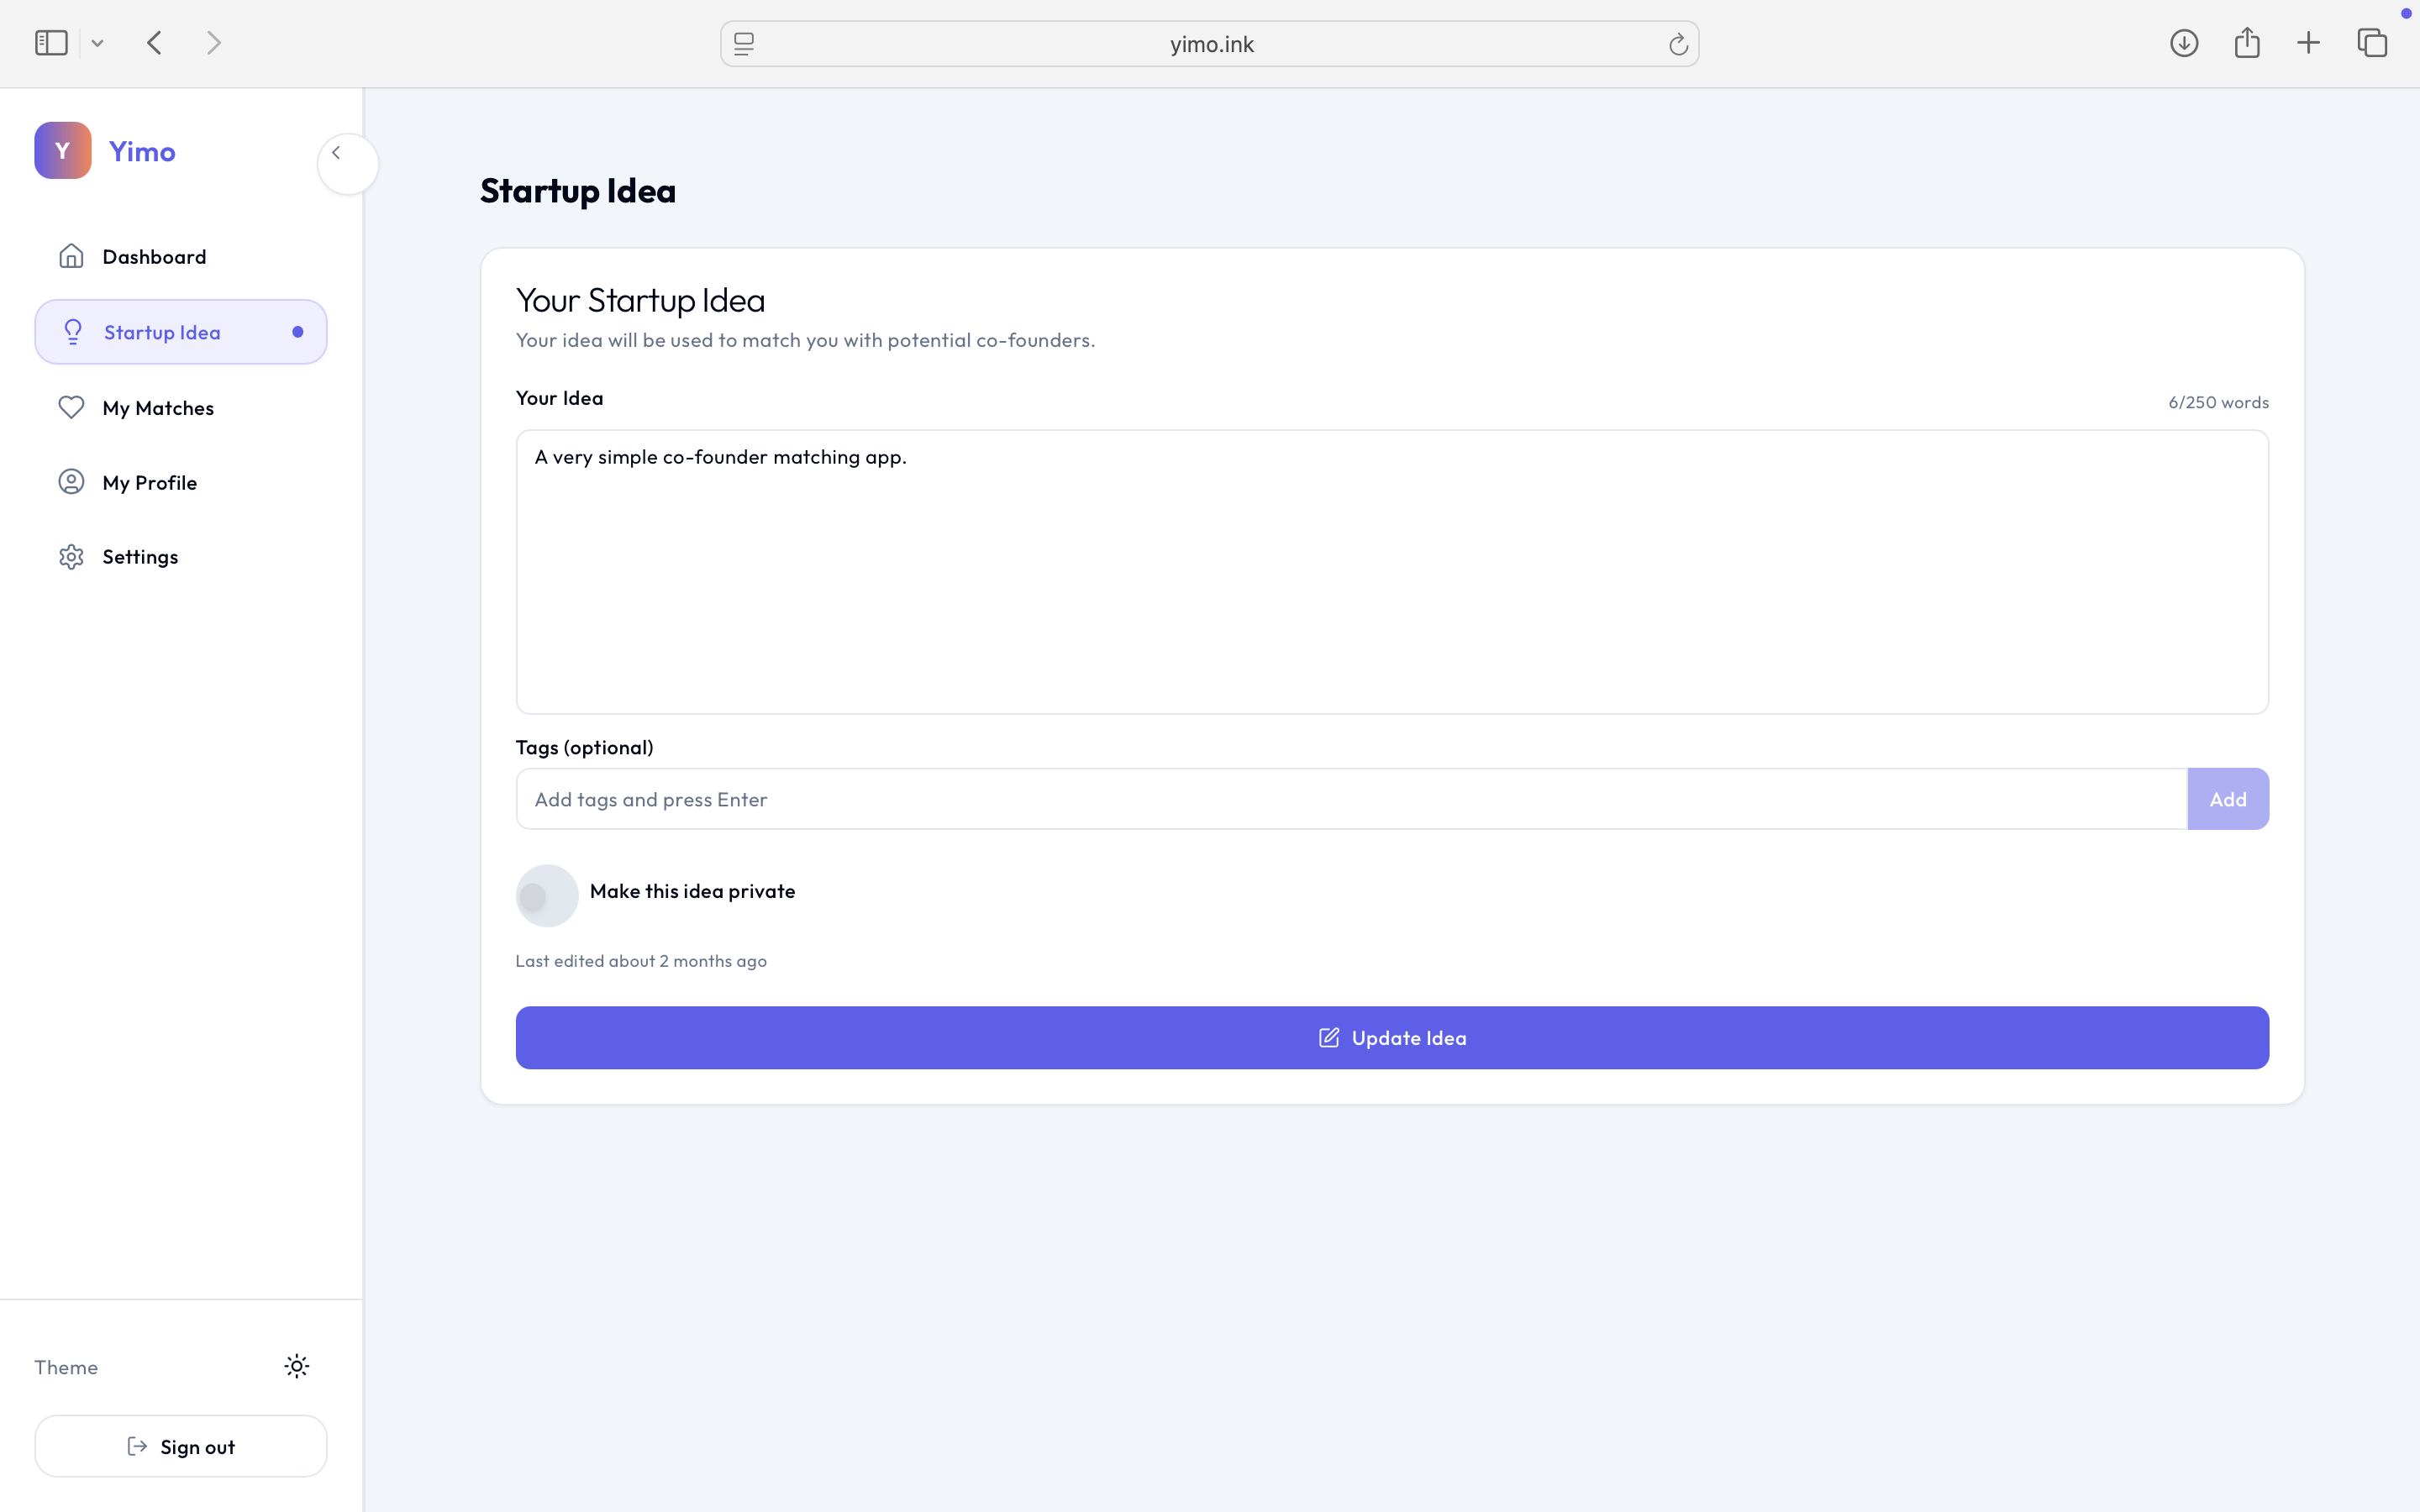Click the 'Last edited about 2 months ago' text
The height and width of the screenshot is (1512, 2420).
[x=641, y=961]
